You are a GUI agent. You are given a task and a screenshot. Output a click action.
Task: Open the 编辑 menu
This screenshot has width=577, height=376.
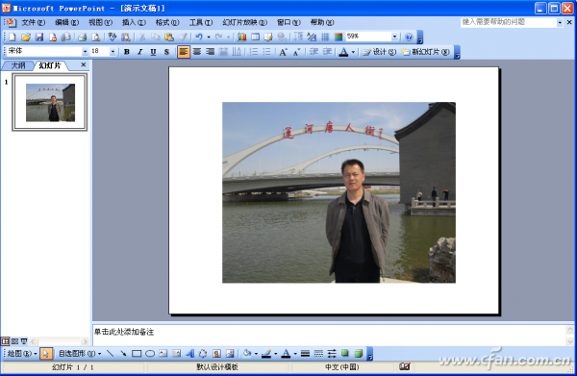[66, 22]
